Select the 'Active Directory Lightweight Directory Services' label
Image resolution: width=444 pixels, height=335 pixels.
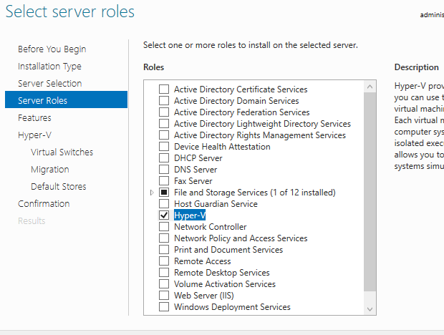pos(263,124)
